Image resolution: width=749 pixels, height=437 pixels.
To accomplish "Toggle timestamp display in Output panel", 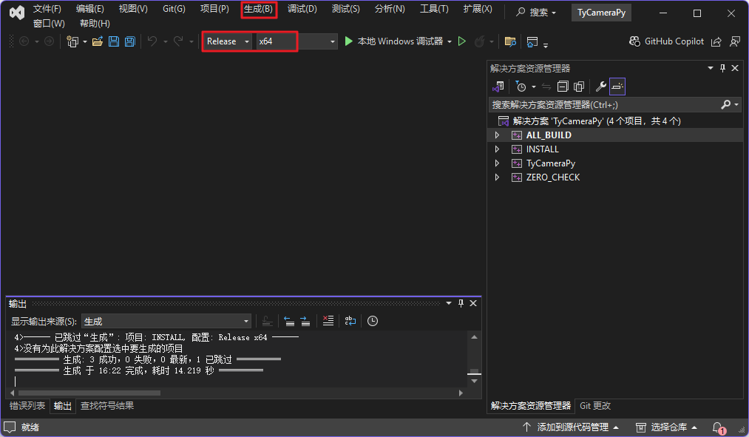I will 373,321.
